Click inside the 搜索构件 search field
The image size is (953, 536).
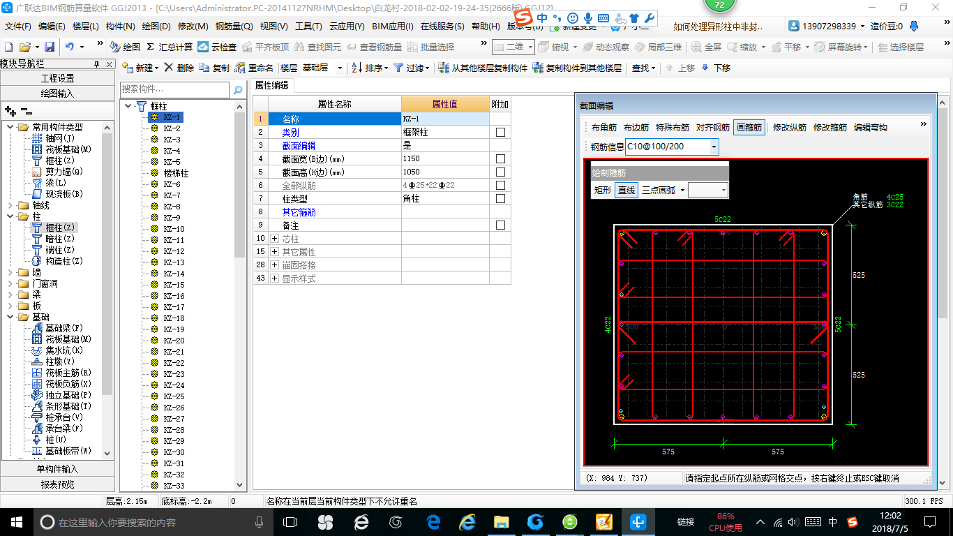[174, 89]
